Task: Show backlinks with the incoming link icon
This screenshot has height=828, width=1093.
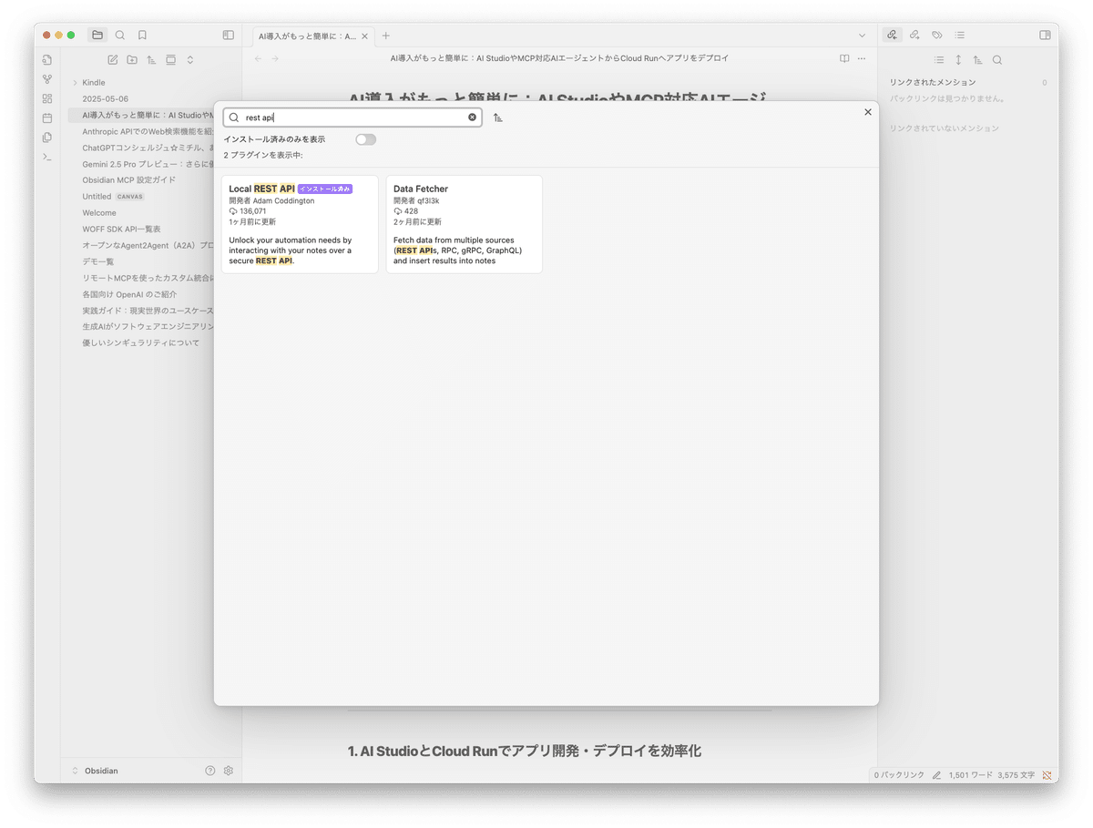Action: 891,35
